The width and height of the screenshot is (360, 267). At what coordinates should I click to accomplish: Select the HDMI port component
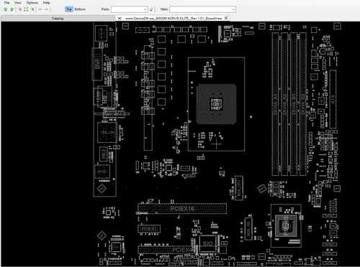pyautogui.click(x=98, y=97)
